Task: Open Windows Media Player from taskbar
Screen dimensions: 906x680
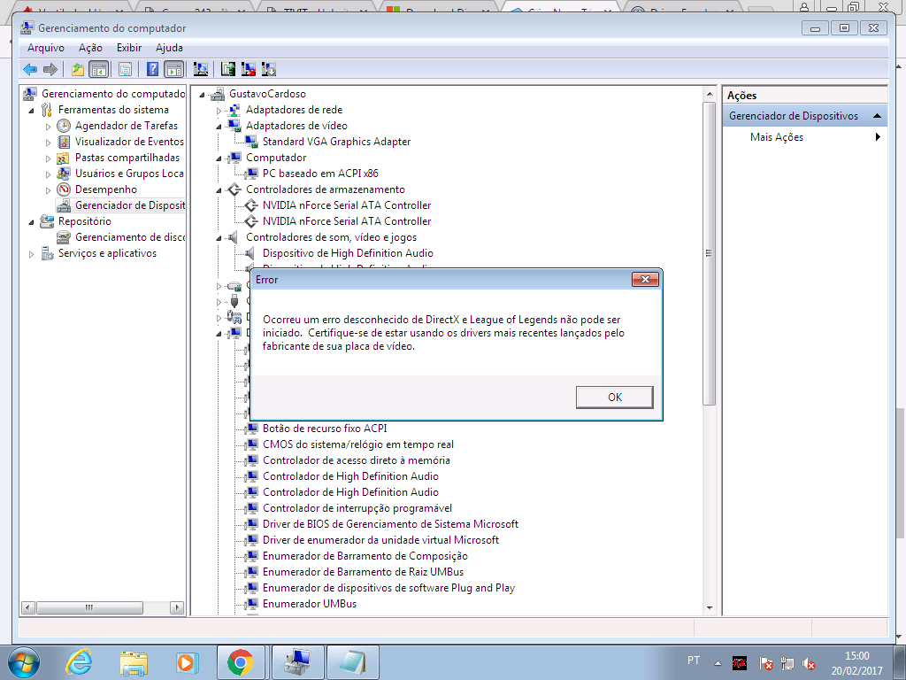Action: click(186, 662)
